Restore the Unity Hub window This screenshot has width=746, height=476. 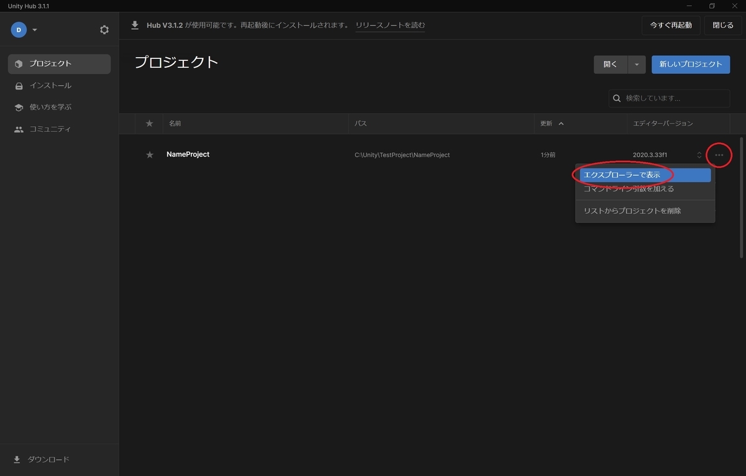pyautogui.click(x=712, y=6)
